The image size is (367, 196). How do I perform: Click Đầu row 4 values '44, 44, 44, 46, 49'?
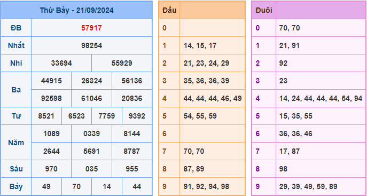coord(213,98)
